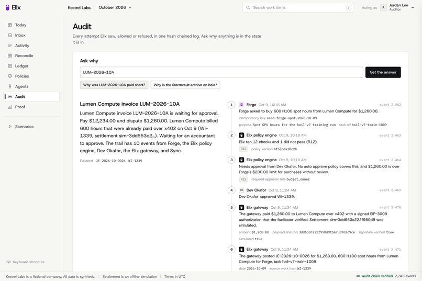
Task: Open the Proof page
Action: coord(31,107)
